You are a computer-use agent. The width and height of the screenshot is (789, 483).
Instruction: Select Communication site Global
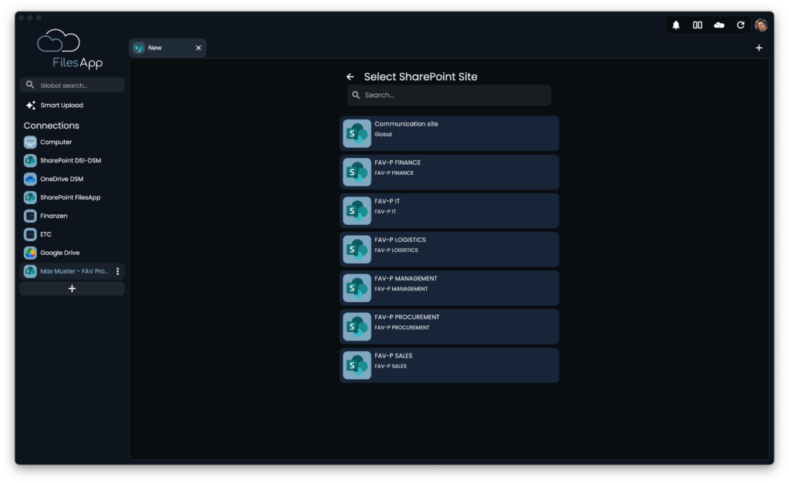point(449,133)
